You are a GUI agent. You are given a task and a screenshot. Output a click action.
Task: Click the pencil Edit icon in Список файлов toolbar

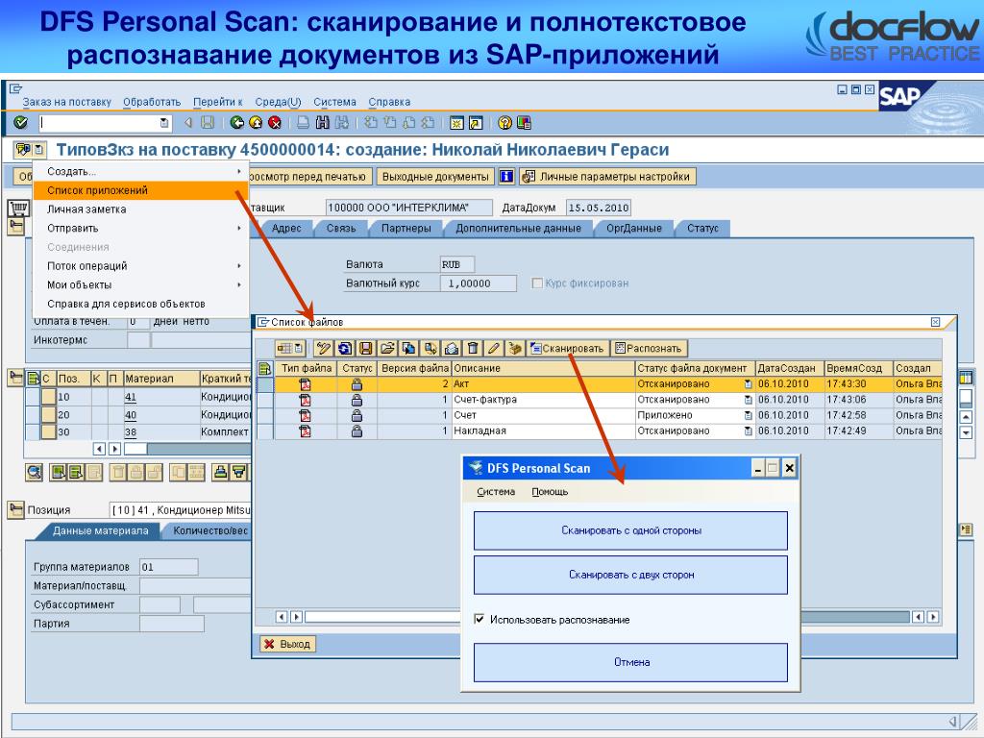tap(495, 348)
